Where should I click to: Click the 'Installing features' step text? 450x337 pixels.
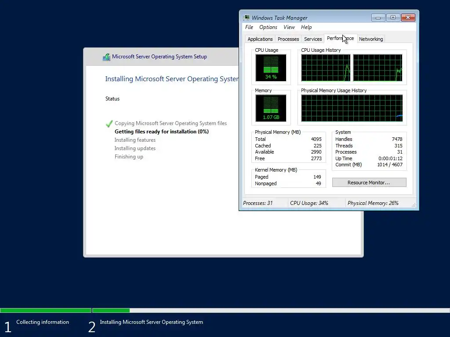pyautogui.click(x=135, y=140)
